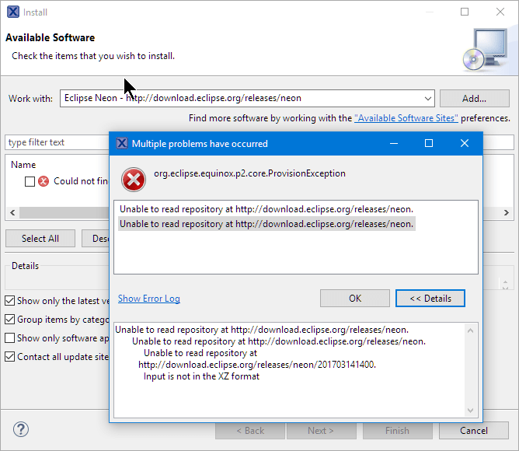Open the 'Show Error Log' link
Screen dimensions: 519x451
point(149,299)
